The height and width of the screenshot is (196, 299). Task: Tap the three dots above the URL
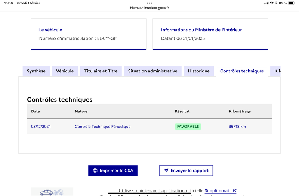149,3
